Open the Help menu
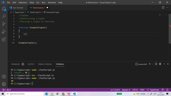 [60, 2]
